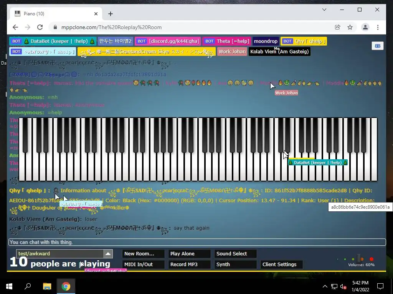Click the New Room... button
393x294 pixels.
pyautogui.click(x=144, y=253)
